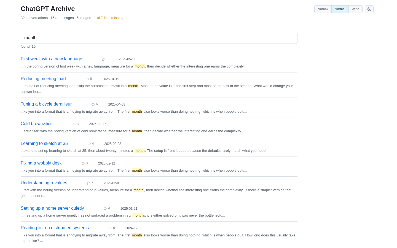Open 'Tuning a bicycle derailleur' conversation
Viewport: 397px width, 248px height.
point(46,104)
